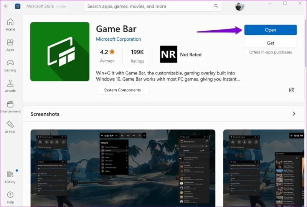Screen dimensions: 307x207
Task: Open the Entertainment section in sidebar
Action: [x=10, y=107]
